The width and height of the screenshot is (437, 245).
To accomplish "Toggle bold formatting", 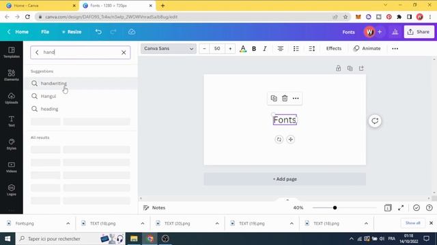I will pos(254,48).
